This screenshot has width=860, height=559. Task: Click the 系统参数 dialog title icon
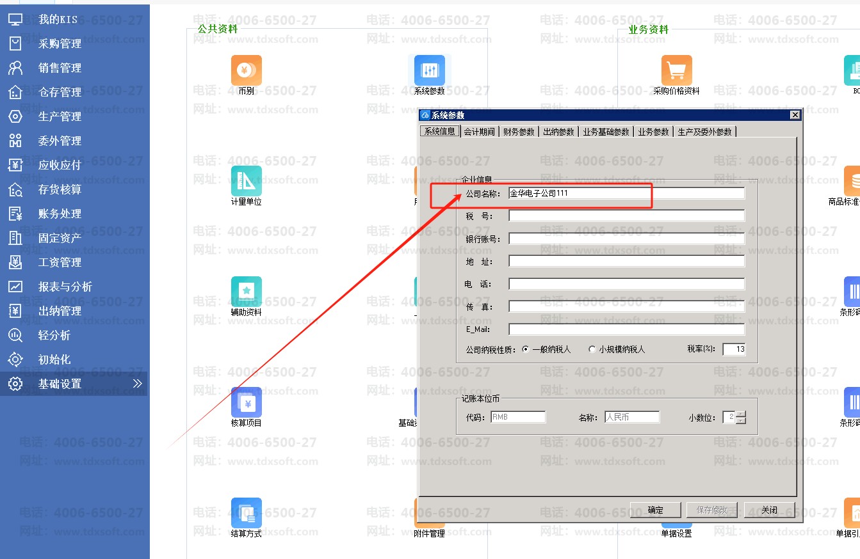tap(425, 115)
